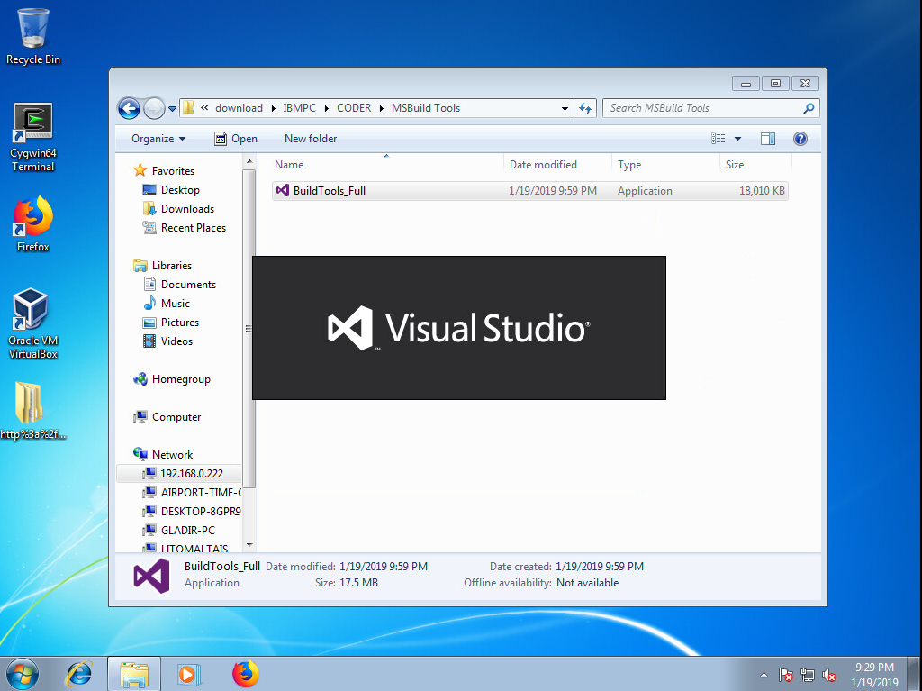This screenshot has width=922, height=691.
Task: Select Downloads in Favorites sidebar
Action: tap(187, 209)
